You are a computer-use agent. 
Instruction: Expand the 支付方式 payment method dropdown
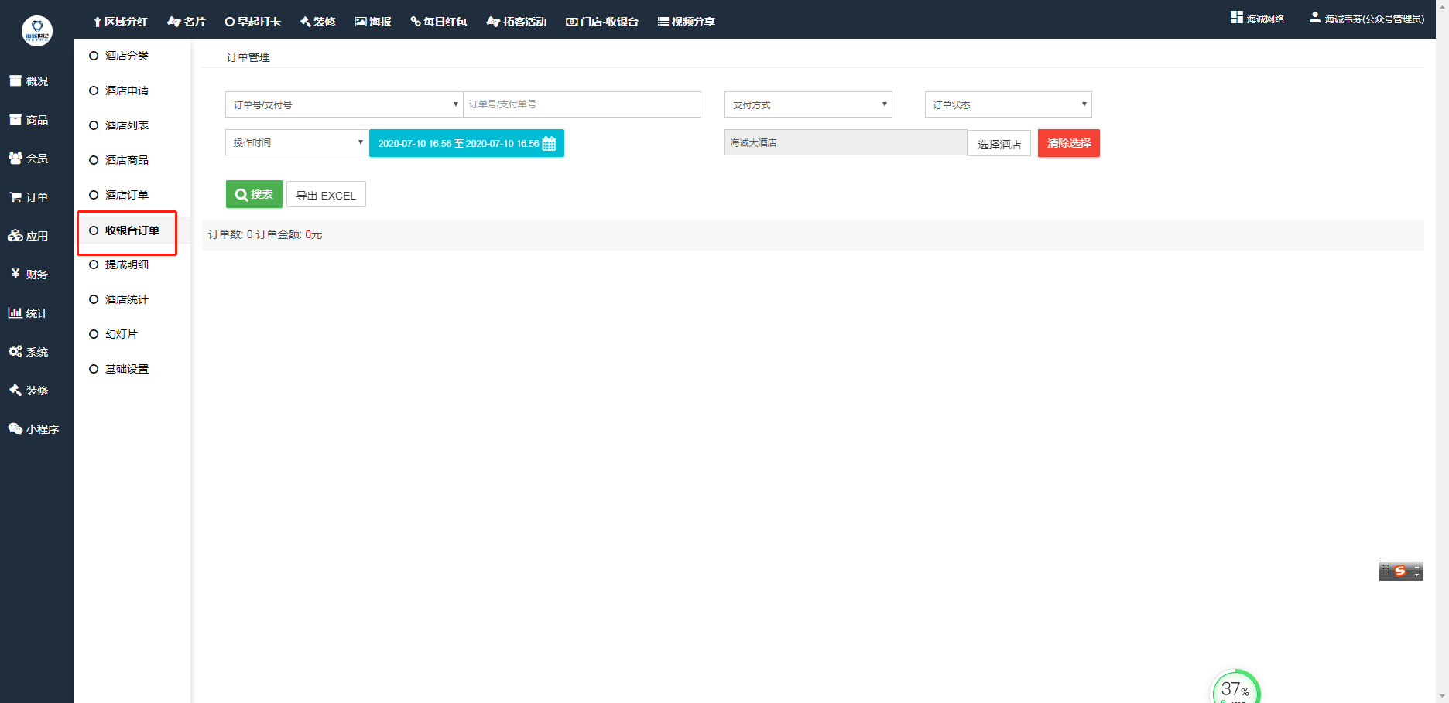[808, 104]
